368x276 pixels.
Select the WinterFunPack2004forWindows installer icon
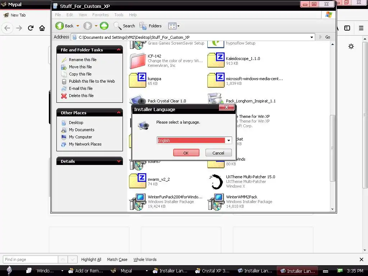click(x=138, y=202)
